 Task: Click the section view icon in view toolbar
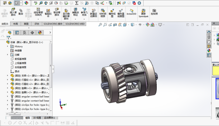click(115, 25)
